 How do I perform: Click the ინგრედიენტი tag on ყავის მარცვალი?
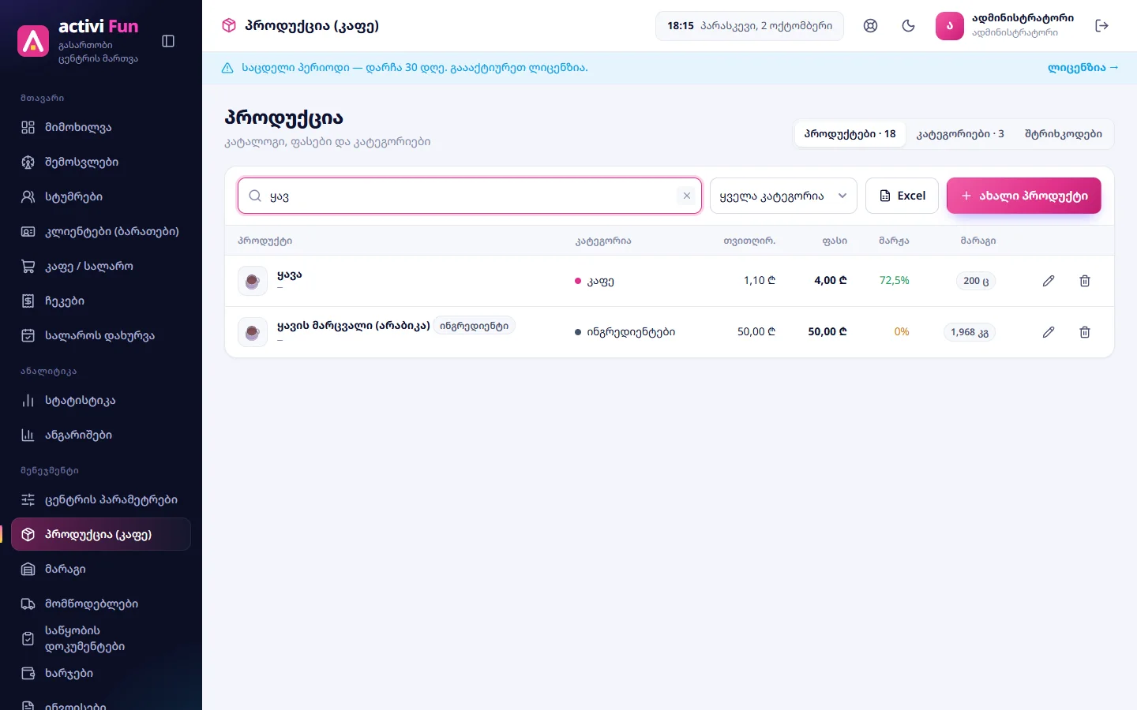(x=474, y=326)
